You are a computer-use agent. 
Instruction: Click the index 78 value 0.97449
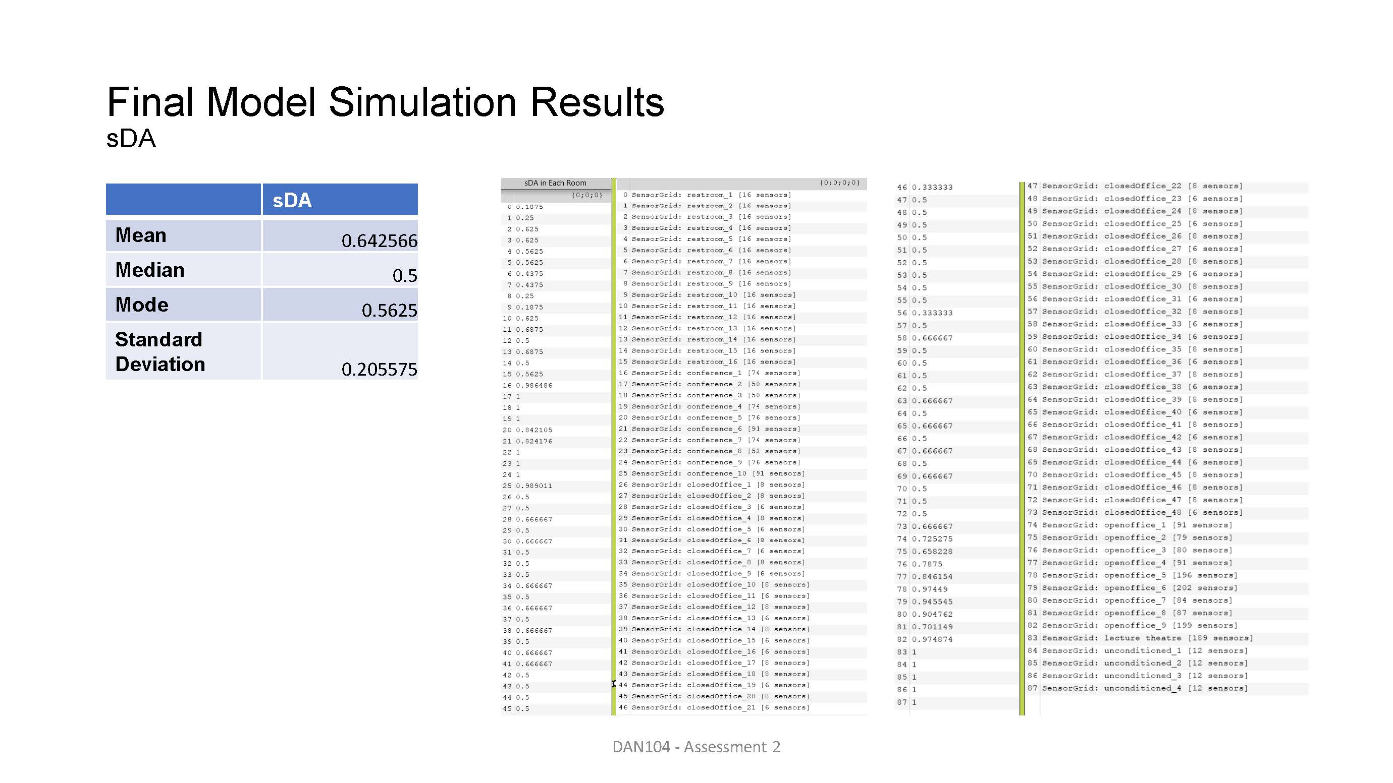click(x=929, y=589)
